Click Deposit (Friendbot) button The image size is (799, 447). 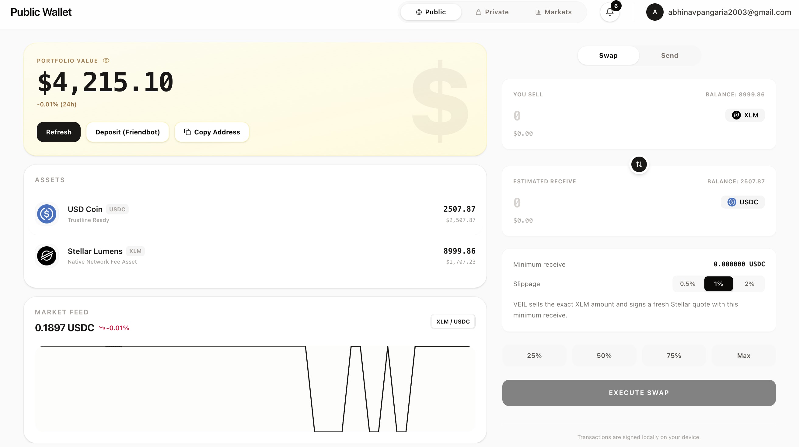127,132
